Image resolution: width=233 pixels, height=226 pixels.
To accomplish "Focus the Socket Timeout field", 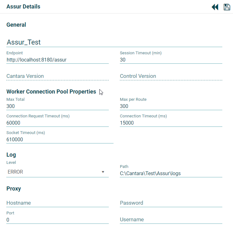I will pos(60,139).
